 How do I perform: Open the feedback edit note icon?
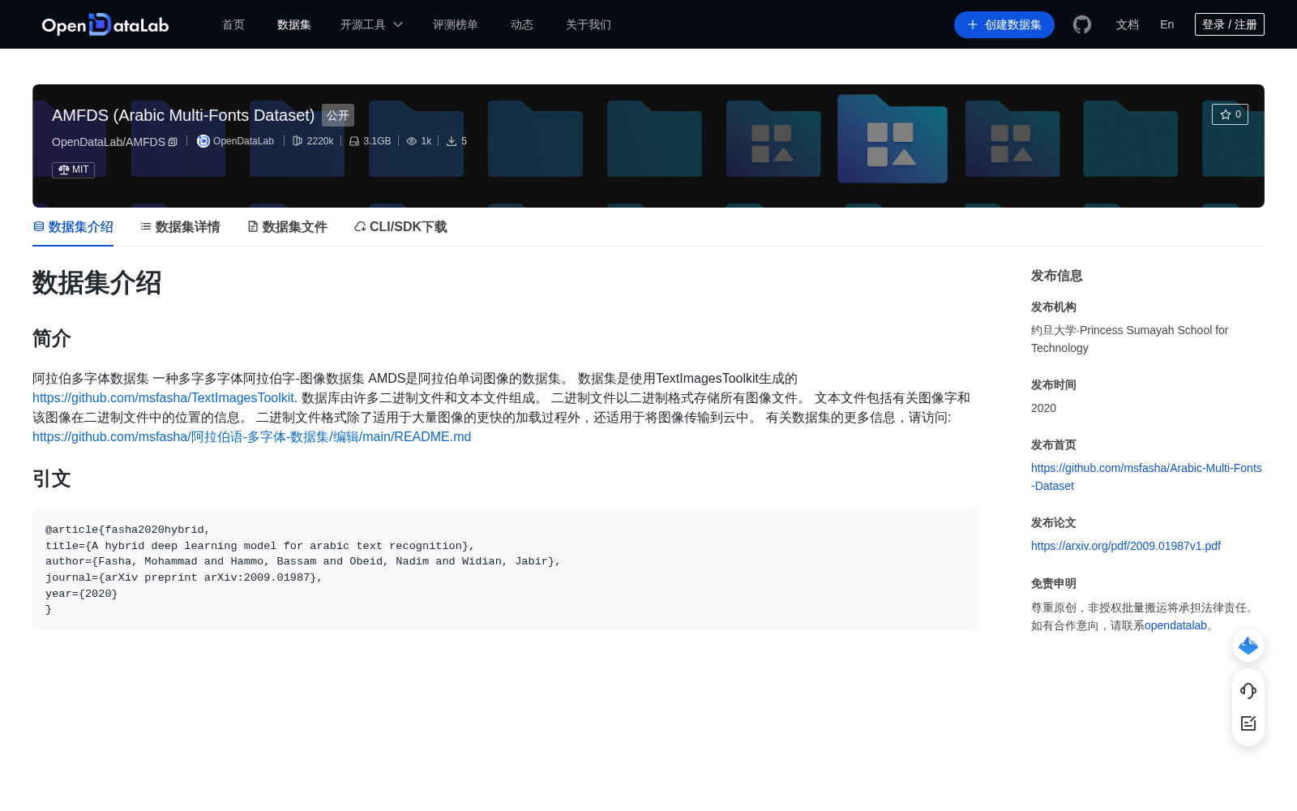coord(1248,723)
